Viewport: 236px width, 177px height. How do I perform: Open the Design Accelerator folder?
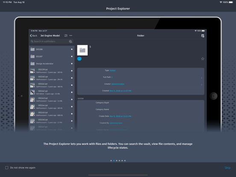point(51,64)
